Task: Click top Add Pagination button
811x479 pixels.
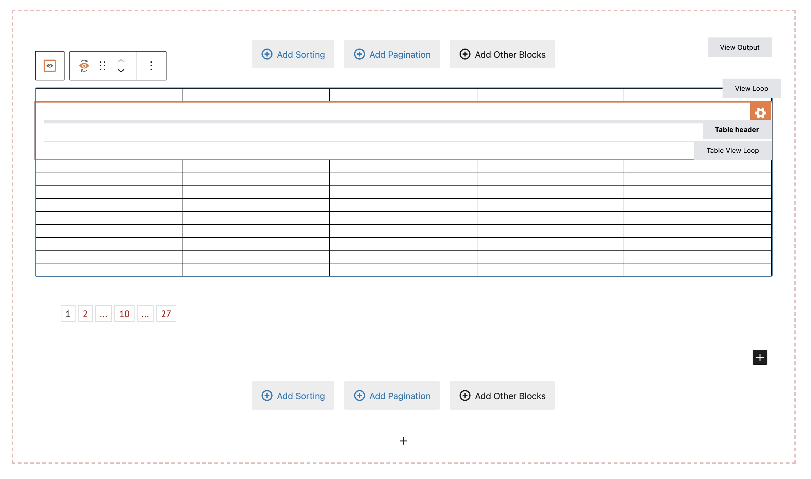Action: tap(392, 54)
